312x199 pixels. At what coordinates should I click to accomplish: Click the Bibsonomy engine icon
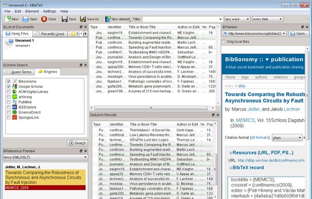pos(15,81)
